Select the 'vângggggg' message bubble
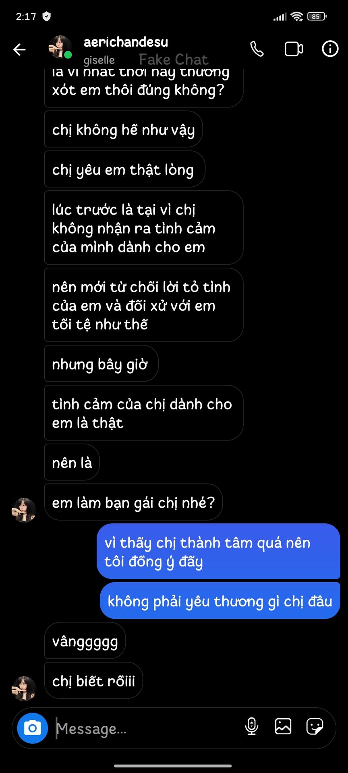The image size is (348, 773). [x=85, y=641]
